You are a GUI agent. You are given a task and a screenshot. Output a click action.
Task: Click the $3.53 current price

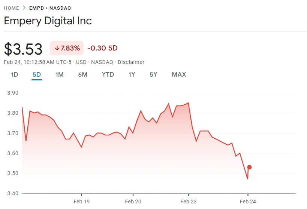24,49
